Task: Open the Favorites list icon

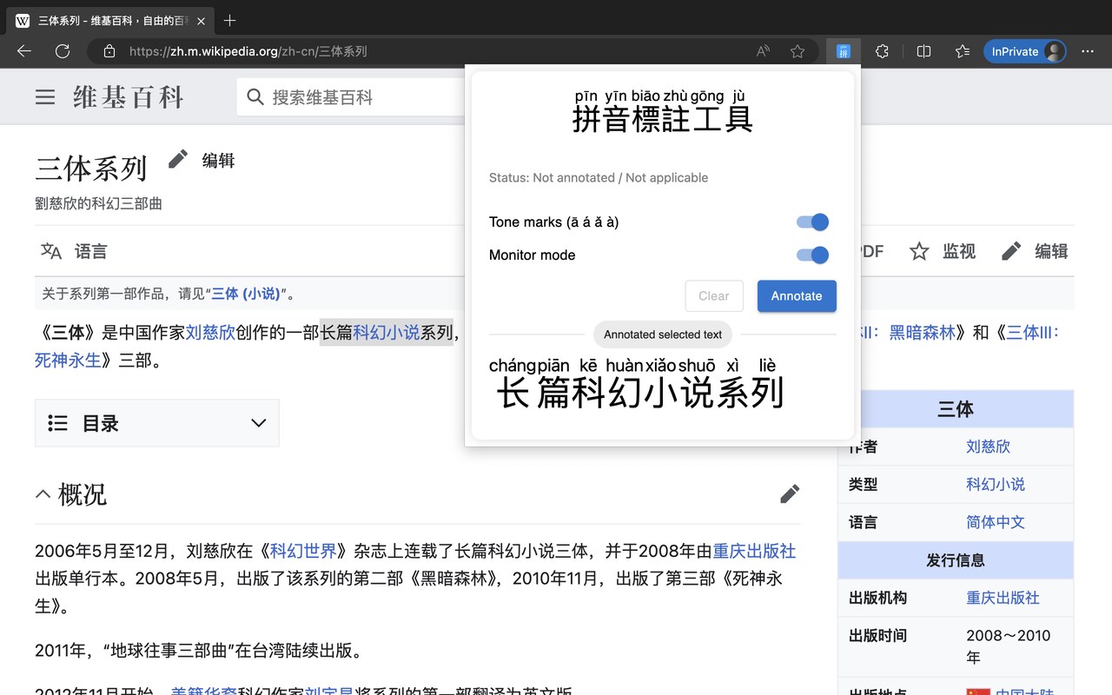Action: click(x=963, y=51)
